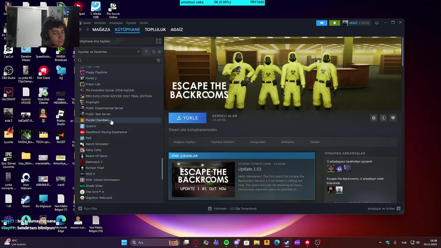Open the Arkadaşlar menu
Viewport: 441px width, 248px height.
pos(116,23)
